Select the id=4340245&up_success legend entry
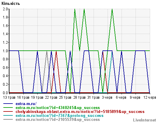The width and height of the screenshot is (158, 123). tap(58, 108)
